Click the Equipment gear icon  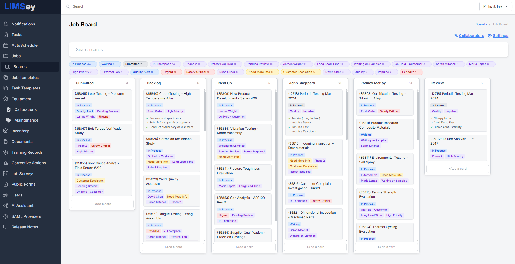[x=6, y=99]
